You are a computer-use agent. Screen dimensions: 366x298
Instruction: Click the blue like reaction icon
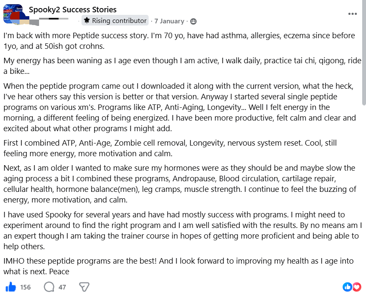347,287
